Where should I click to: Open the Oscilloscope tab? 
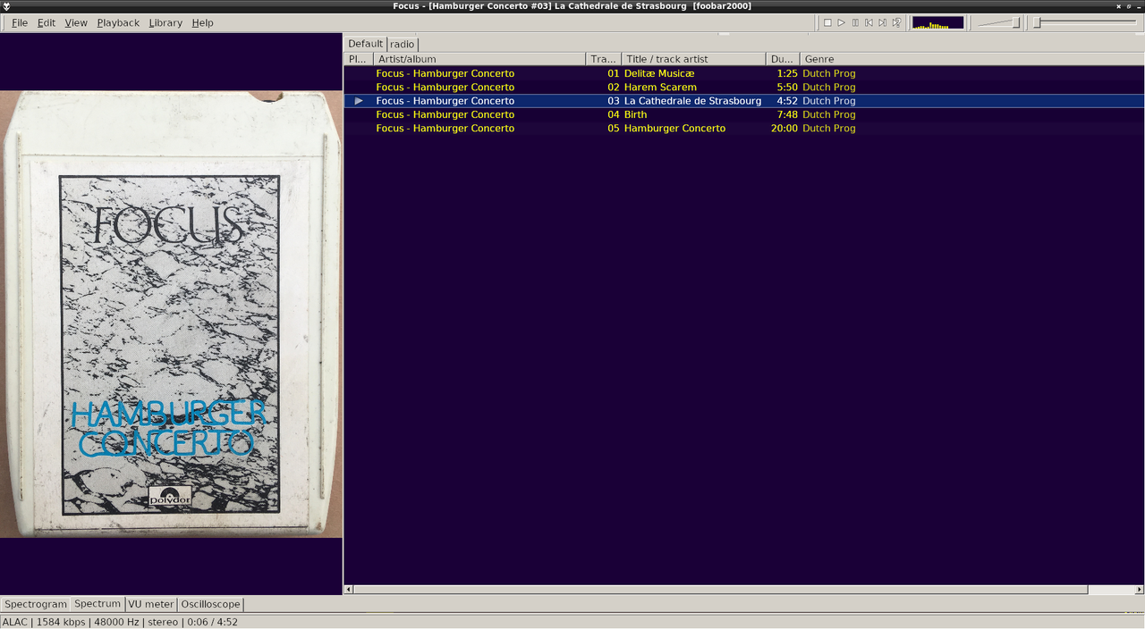tap(210, 604)
